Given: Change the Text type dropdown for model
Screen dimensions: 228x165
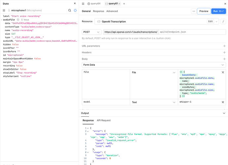Looking at the screenshot, I should pyautogui.click(x=154, y=102).
